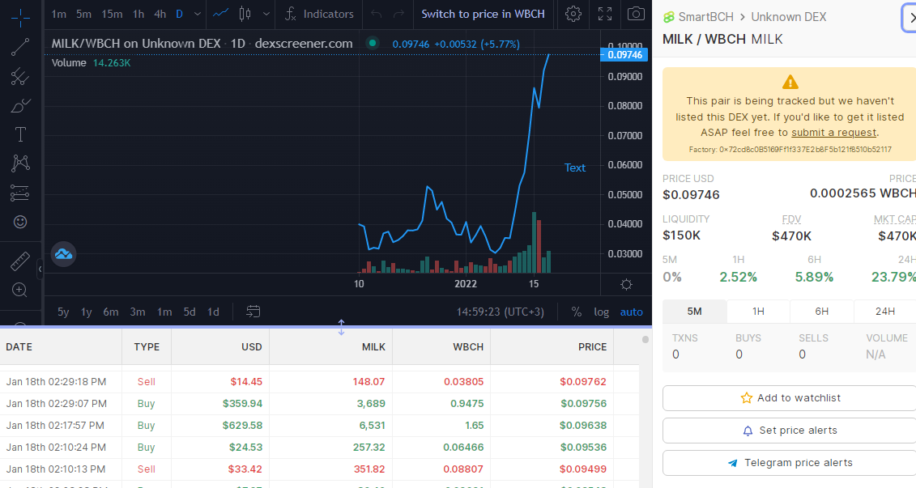Open the submit a request link

[833, 133]
